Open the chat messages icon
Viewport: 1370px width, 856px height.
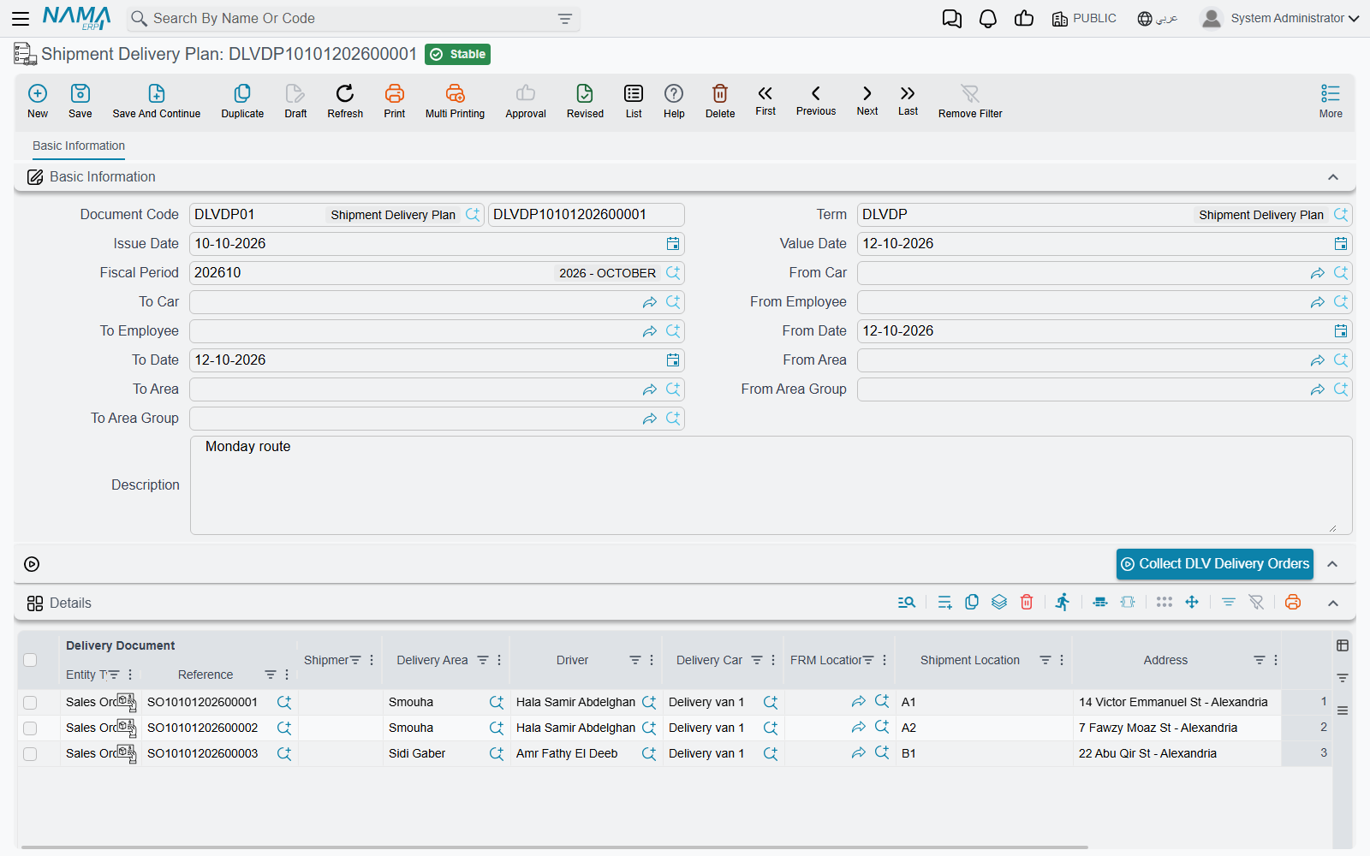[952, 19]
